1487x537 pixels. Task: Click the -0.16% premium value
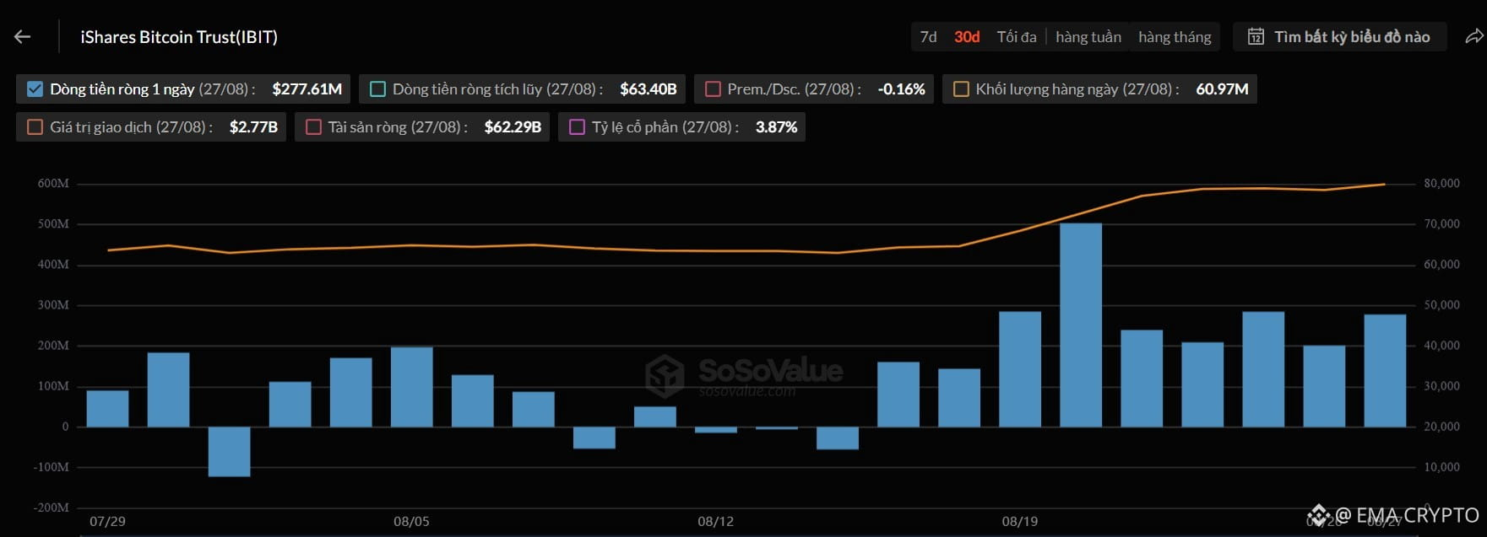click(901, 89)
